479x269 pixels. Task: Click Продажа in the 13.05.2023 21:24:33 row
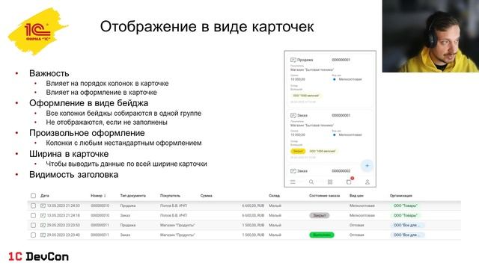coord(128,206)
